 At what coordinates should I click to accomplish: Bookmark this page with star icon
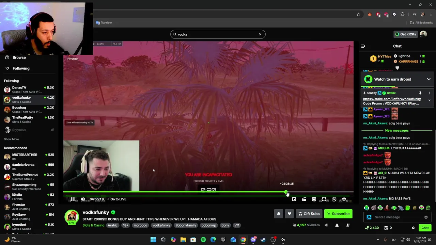[358, 14]
